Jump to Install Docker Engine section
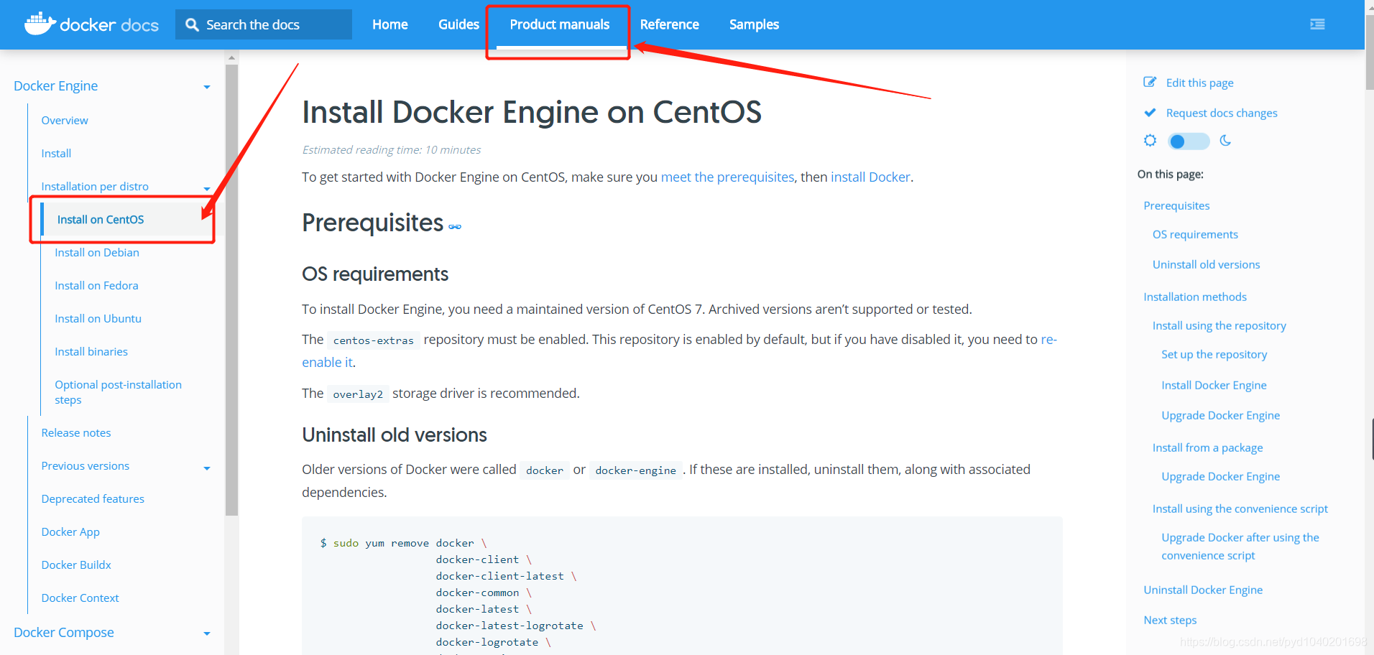The height and width of the screenshot is (655, 1374). 1214,385
